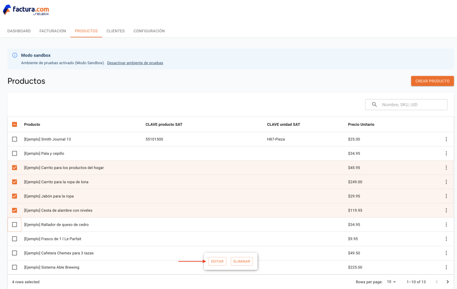The width and height of the screenshot is (457, 289).
Task: Click the Producto column header
Action: 32,124
